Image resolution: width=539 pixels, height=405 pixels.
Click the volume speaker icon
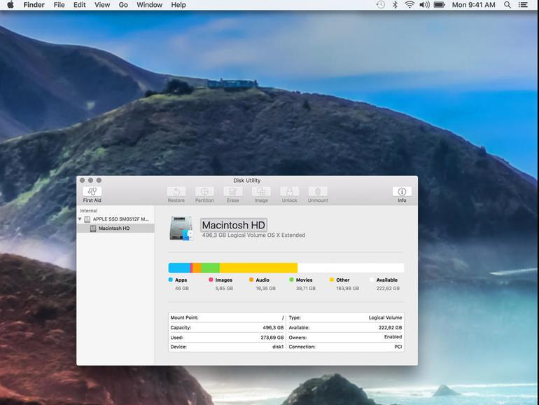pos(424,5)
